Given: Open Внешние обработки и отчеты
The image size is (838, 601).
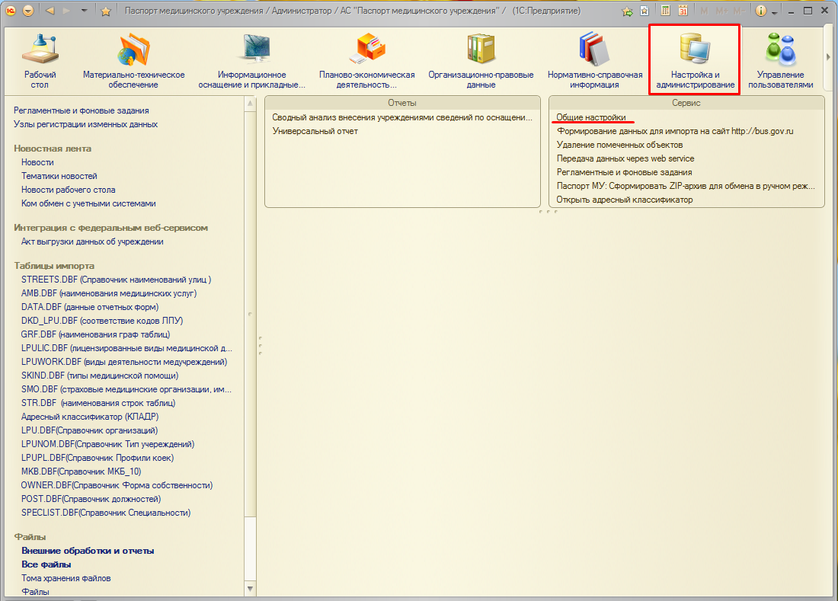Looking at the screenshot, I should (x=88, y=551).
